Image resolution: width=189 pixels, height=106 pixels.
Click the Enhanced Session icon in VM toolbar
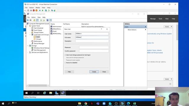pos(52,11)
